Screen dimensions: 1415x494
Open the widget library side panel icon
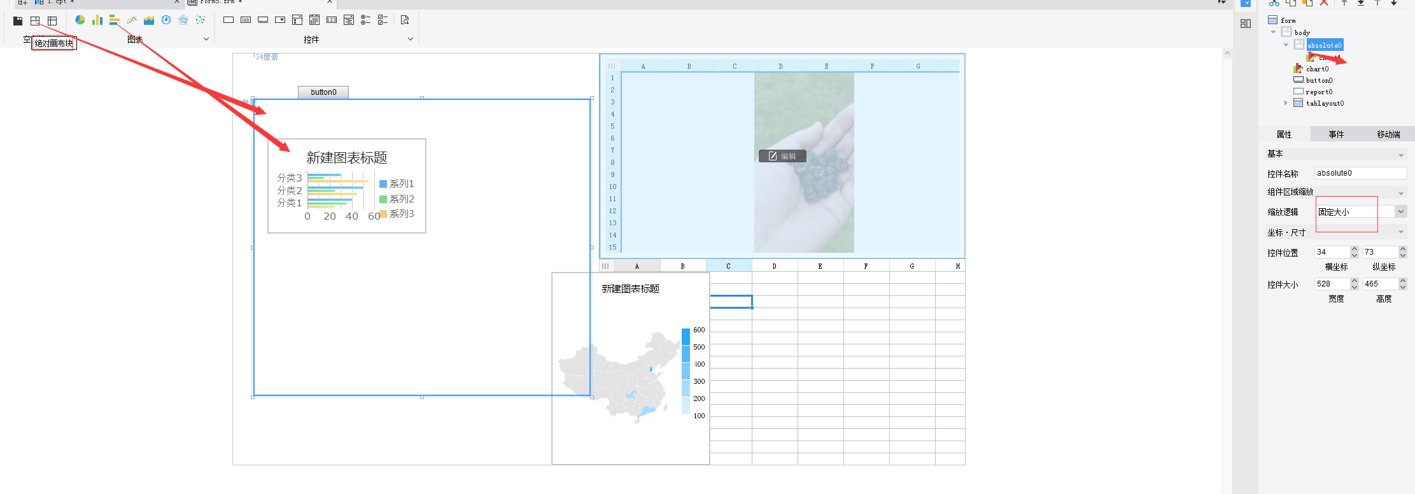pos(1246,24)
